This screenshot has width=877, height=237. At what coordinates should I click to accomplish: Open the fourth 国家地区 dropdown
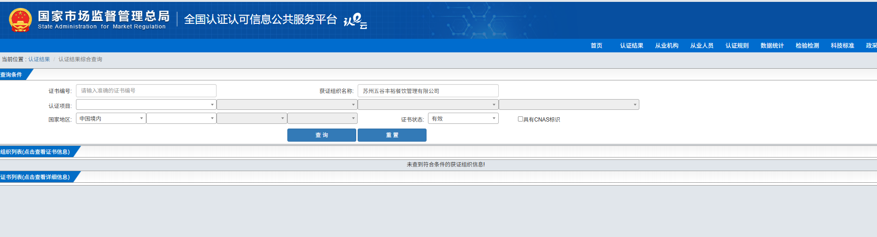coord(322,118)
